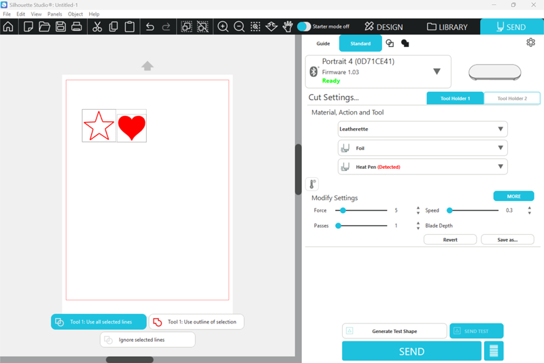
Task: Click the Save document icon
Action: click(x=61, y=27)
